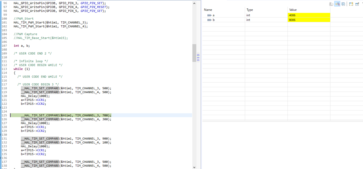Click HAL_Delay(1000) on line 127

point(35,123)
